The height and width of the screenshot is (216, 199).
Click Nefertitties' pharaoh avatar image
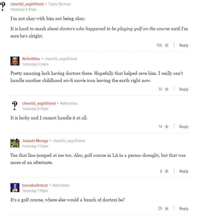point(15,61)
